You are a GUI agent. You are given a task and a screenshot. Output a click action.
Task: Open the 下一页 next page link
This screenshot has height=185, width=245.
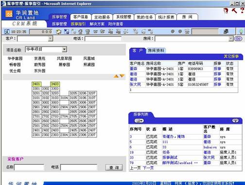pyautogui.click(x=148, y=168)
